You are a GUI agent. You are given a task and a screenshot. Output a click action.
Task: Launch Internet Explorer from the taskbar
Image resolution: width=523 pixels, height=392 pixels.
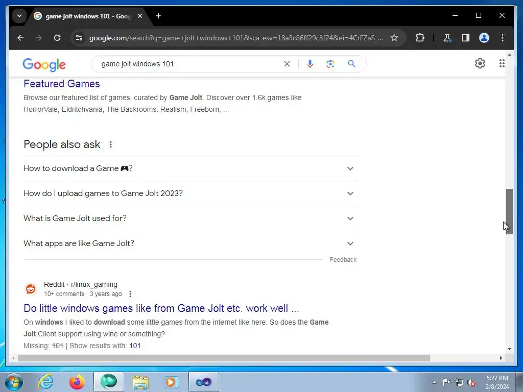pos(45,382)
